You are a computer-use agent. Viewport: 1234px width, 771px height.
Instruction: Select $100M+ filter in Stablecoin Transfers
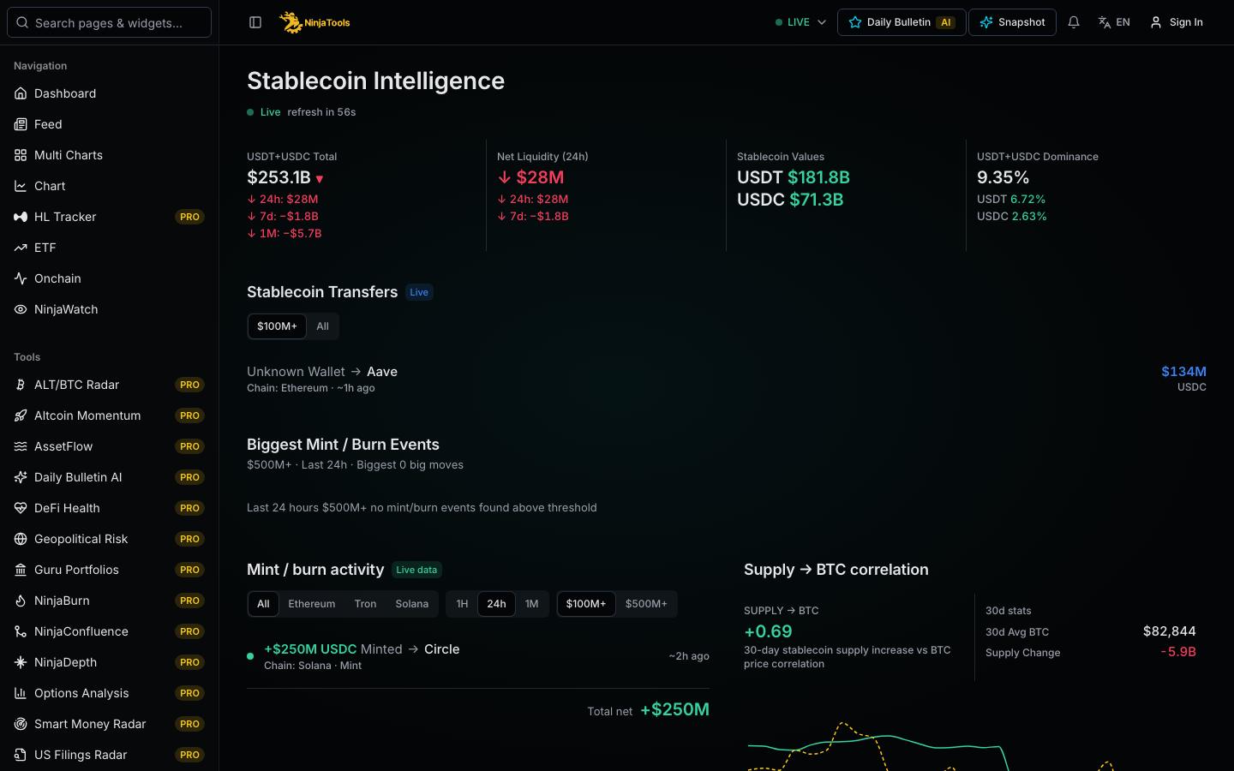(x=277, y=326)
